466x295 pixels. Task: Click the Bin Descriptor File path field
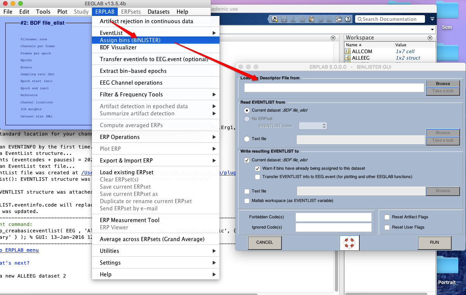[334, 88]
